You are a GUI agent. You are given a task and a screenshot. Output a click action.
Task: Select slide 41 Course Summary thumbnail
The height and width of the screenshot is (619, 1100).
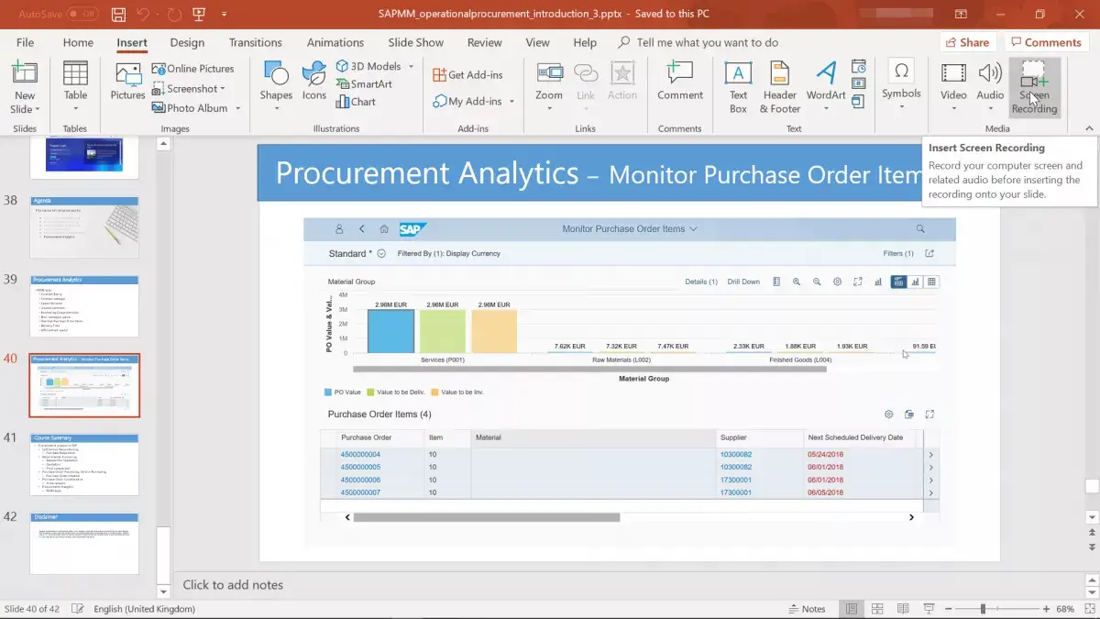point(84,465)
